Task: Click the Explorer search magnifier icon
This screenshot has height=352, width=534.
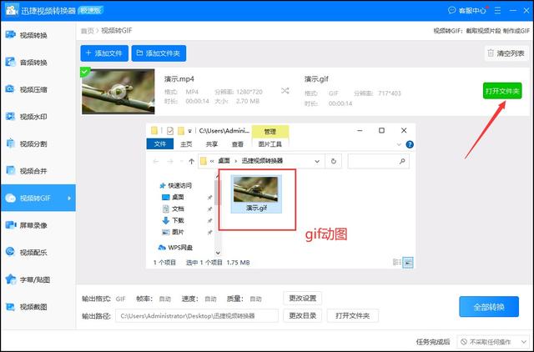Action: tap(402, 161)
